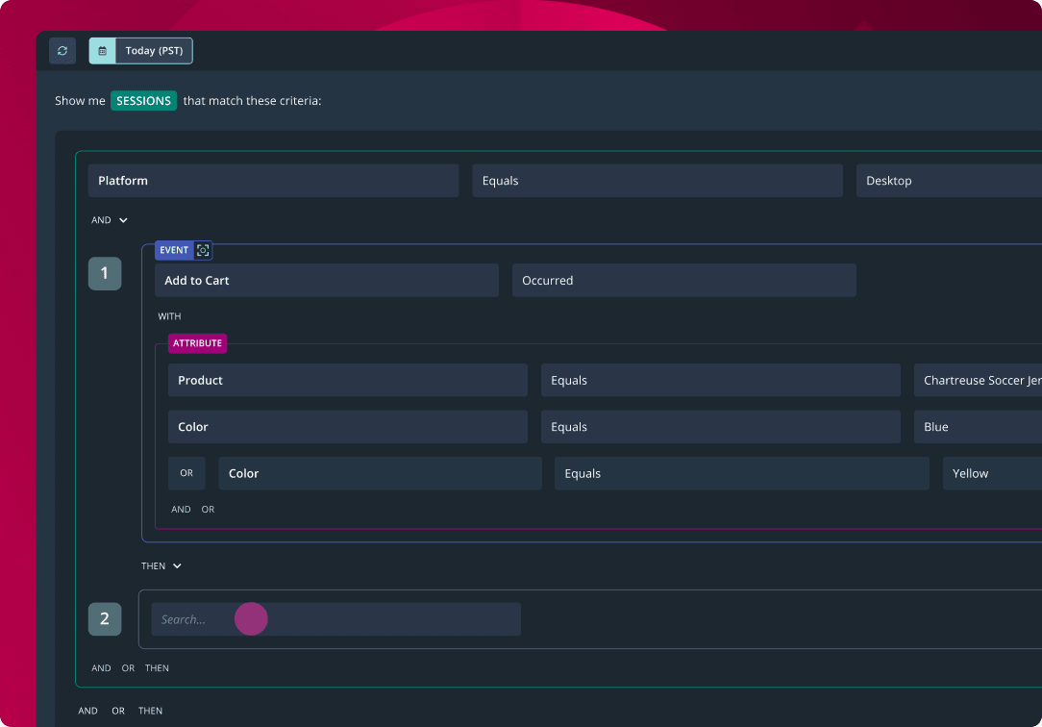Select the Chartreuse Soccer Jersey value field

978,381
